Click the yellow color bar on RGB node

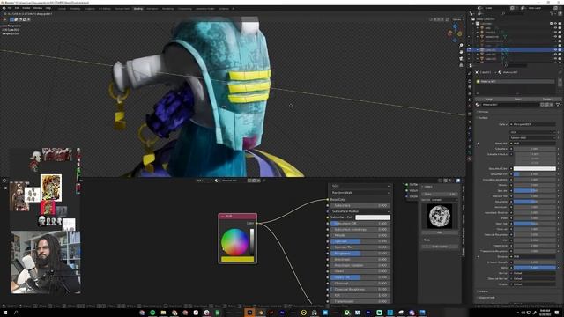(237, 259)
